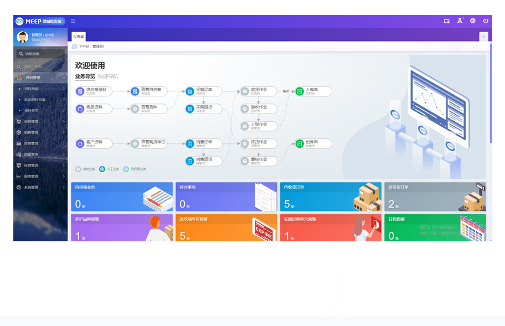Click the green 入库单 icon
505x326 pixels.
300,91
